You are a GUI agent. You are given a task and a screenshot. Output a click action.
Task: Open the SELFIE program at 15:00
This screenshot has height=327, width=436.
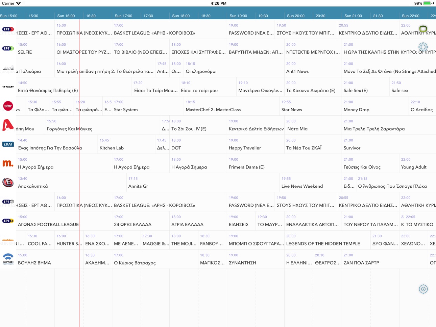point(35,49)
